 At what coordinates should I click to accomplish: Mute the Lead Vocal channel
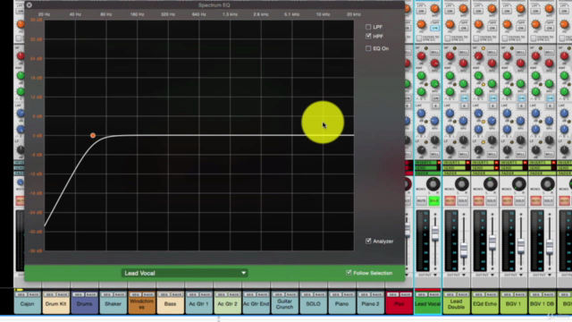(421, 200)
